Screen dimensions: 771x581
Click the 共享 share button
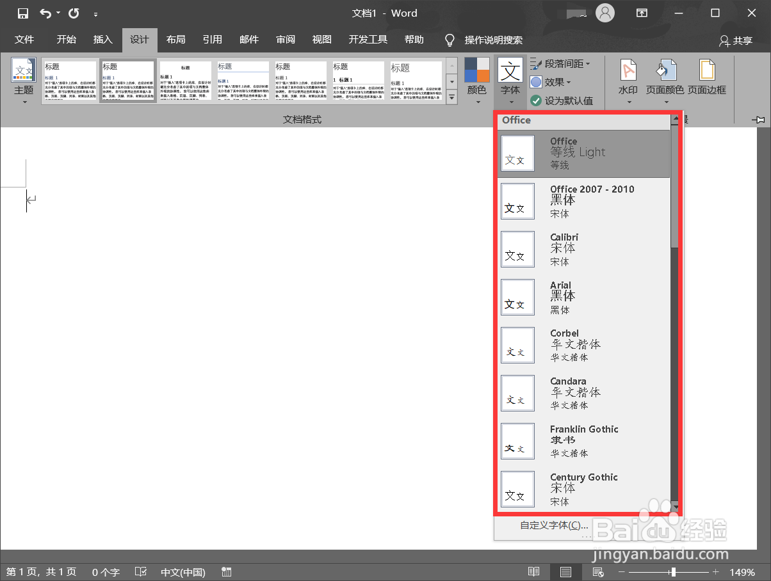pos(736,40)
